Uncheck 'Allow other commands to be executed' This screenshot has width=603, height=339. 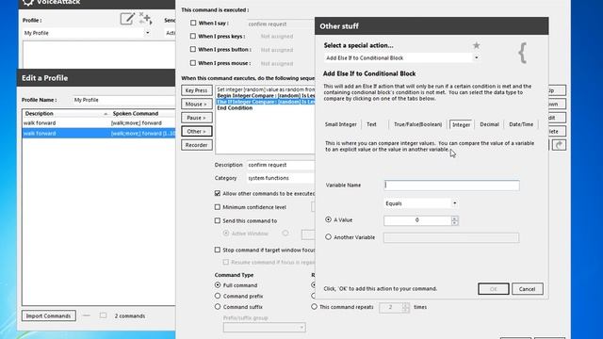click(218, 193)
